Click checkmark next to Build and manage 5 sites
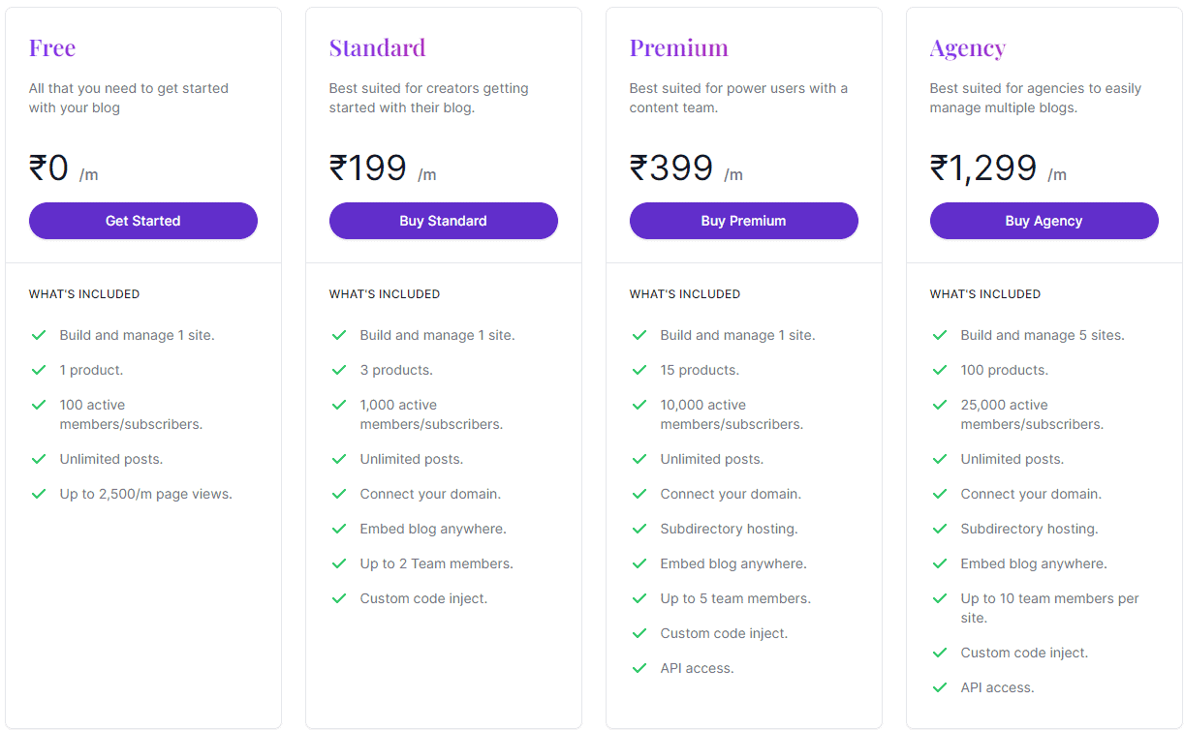 (940, 335)
